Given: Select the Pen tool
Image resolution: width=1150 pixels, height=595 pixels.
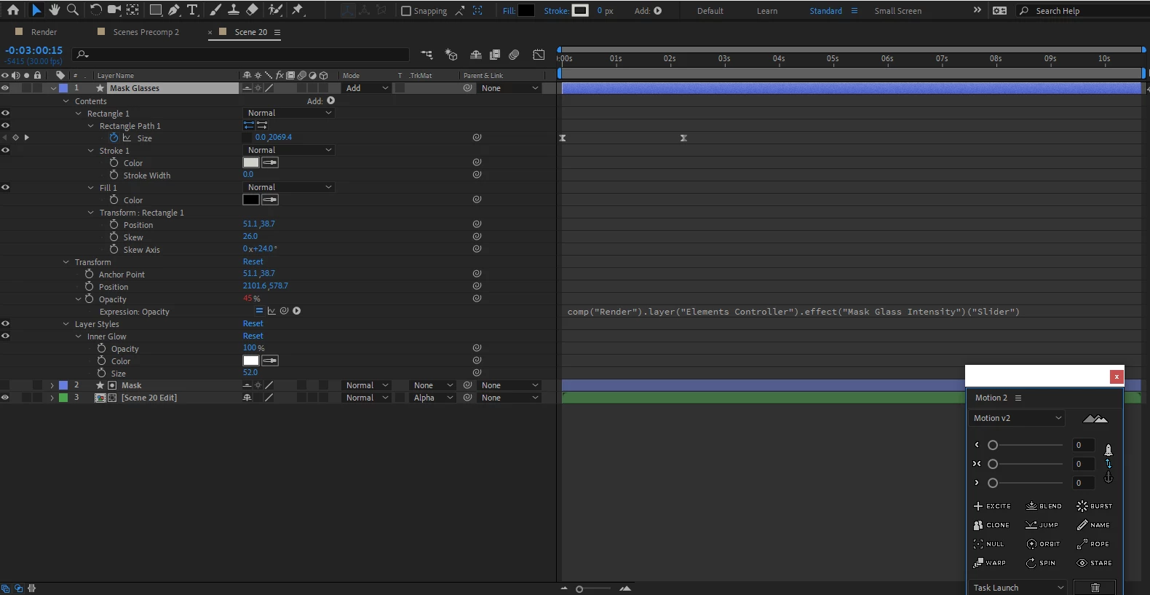Looking at the screenshot, I should click(174, 9).
